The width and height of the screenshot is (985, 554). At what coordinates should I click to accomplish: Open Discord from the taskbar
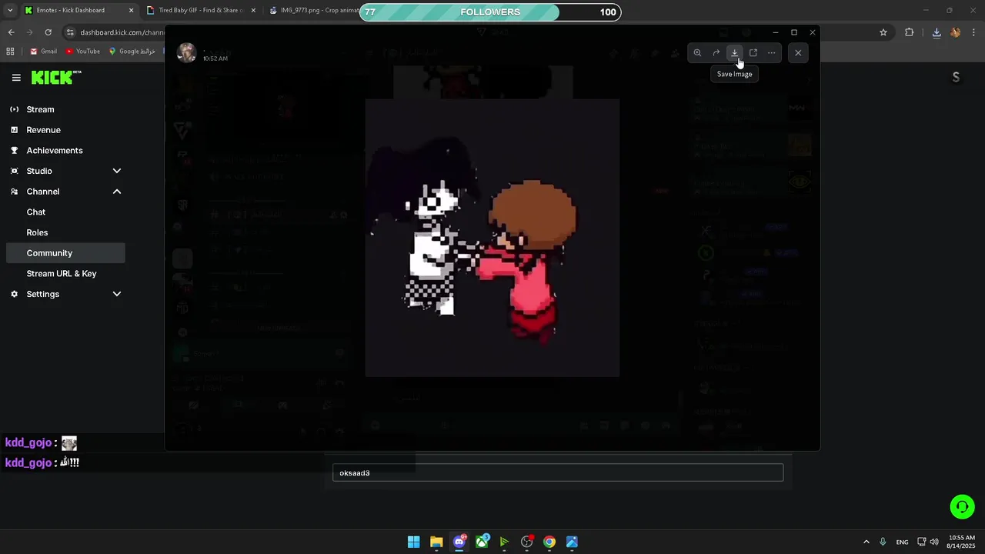(459, 542)
